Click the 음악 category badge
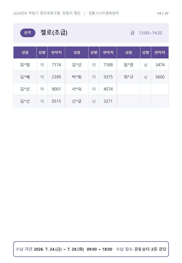The width and height of the screenshot is (182, 263). coord(28,33)
